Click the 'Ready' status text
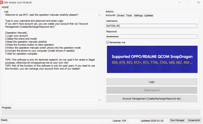 tap(4, 120)
